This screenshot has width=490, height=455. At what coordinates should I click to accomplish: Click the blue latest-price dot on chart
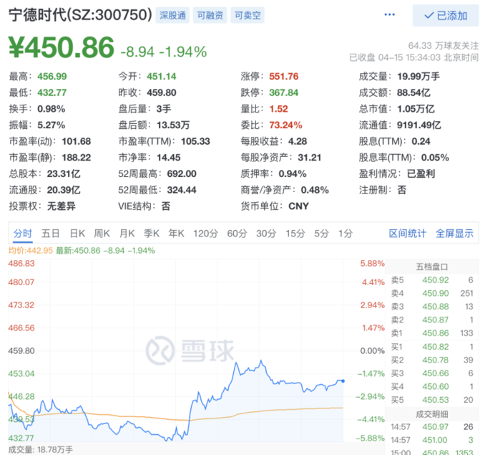343,380
